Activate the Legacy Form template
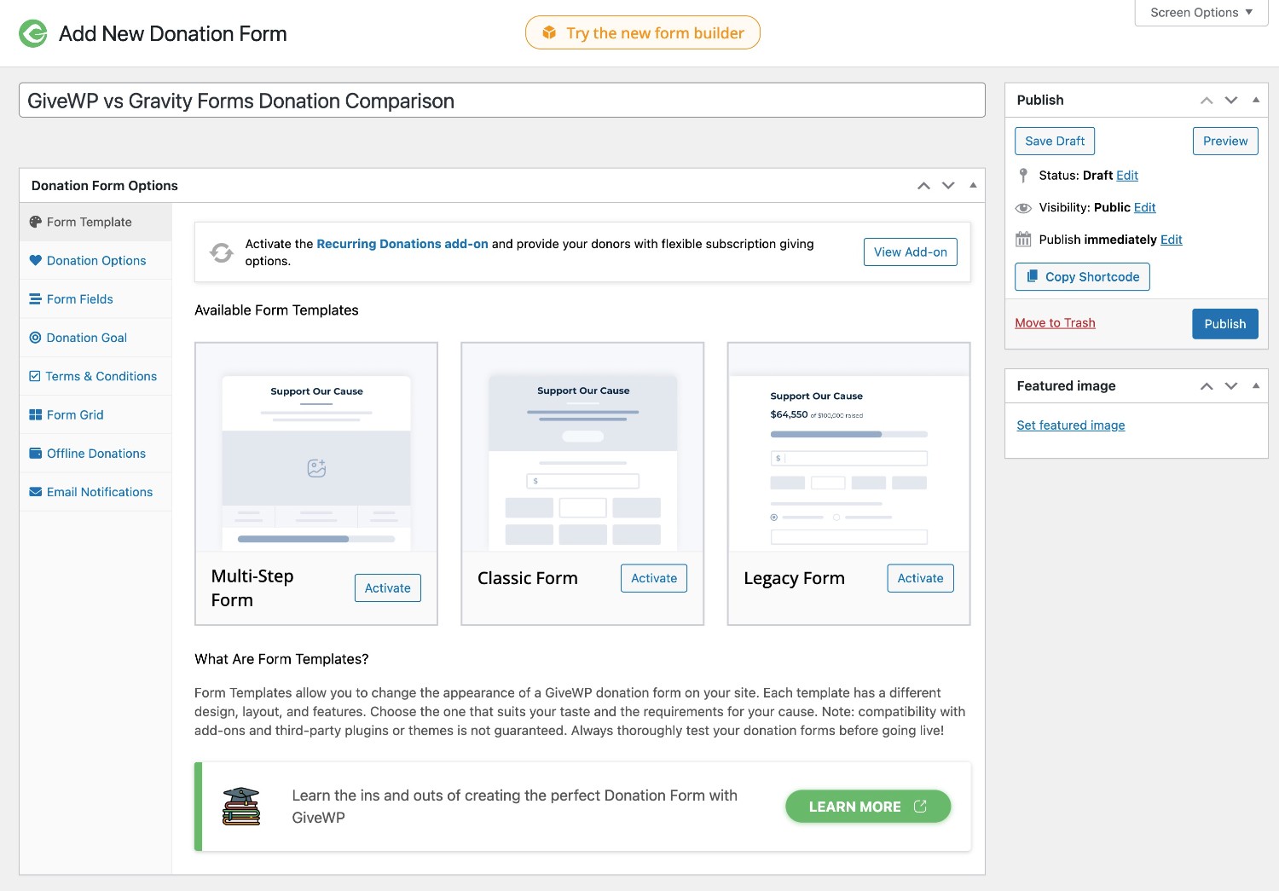This screenshot has height=891, width=1279. point(920,577)
